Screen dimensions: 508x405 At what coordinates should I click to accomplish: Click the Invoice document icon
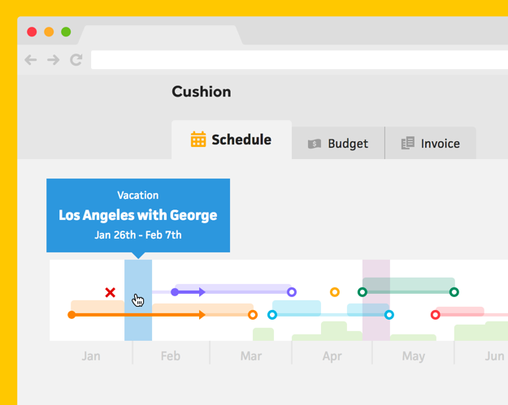tap(407, 143)
